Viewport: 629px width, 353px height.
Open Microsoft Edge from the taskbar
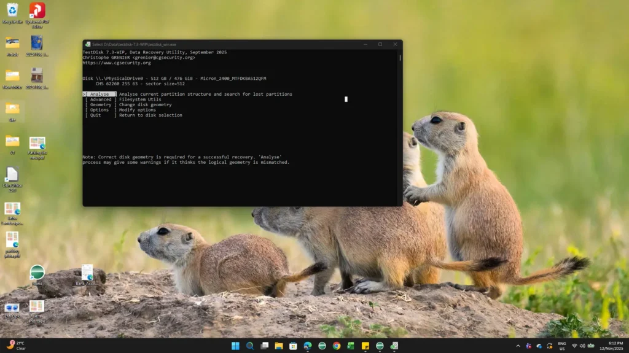click(308, 346)
